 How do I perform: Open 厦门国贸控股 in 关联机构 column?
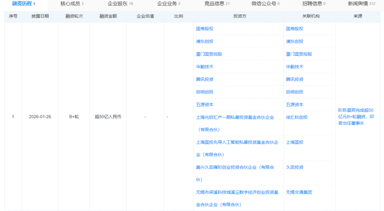click(299, 54)
